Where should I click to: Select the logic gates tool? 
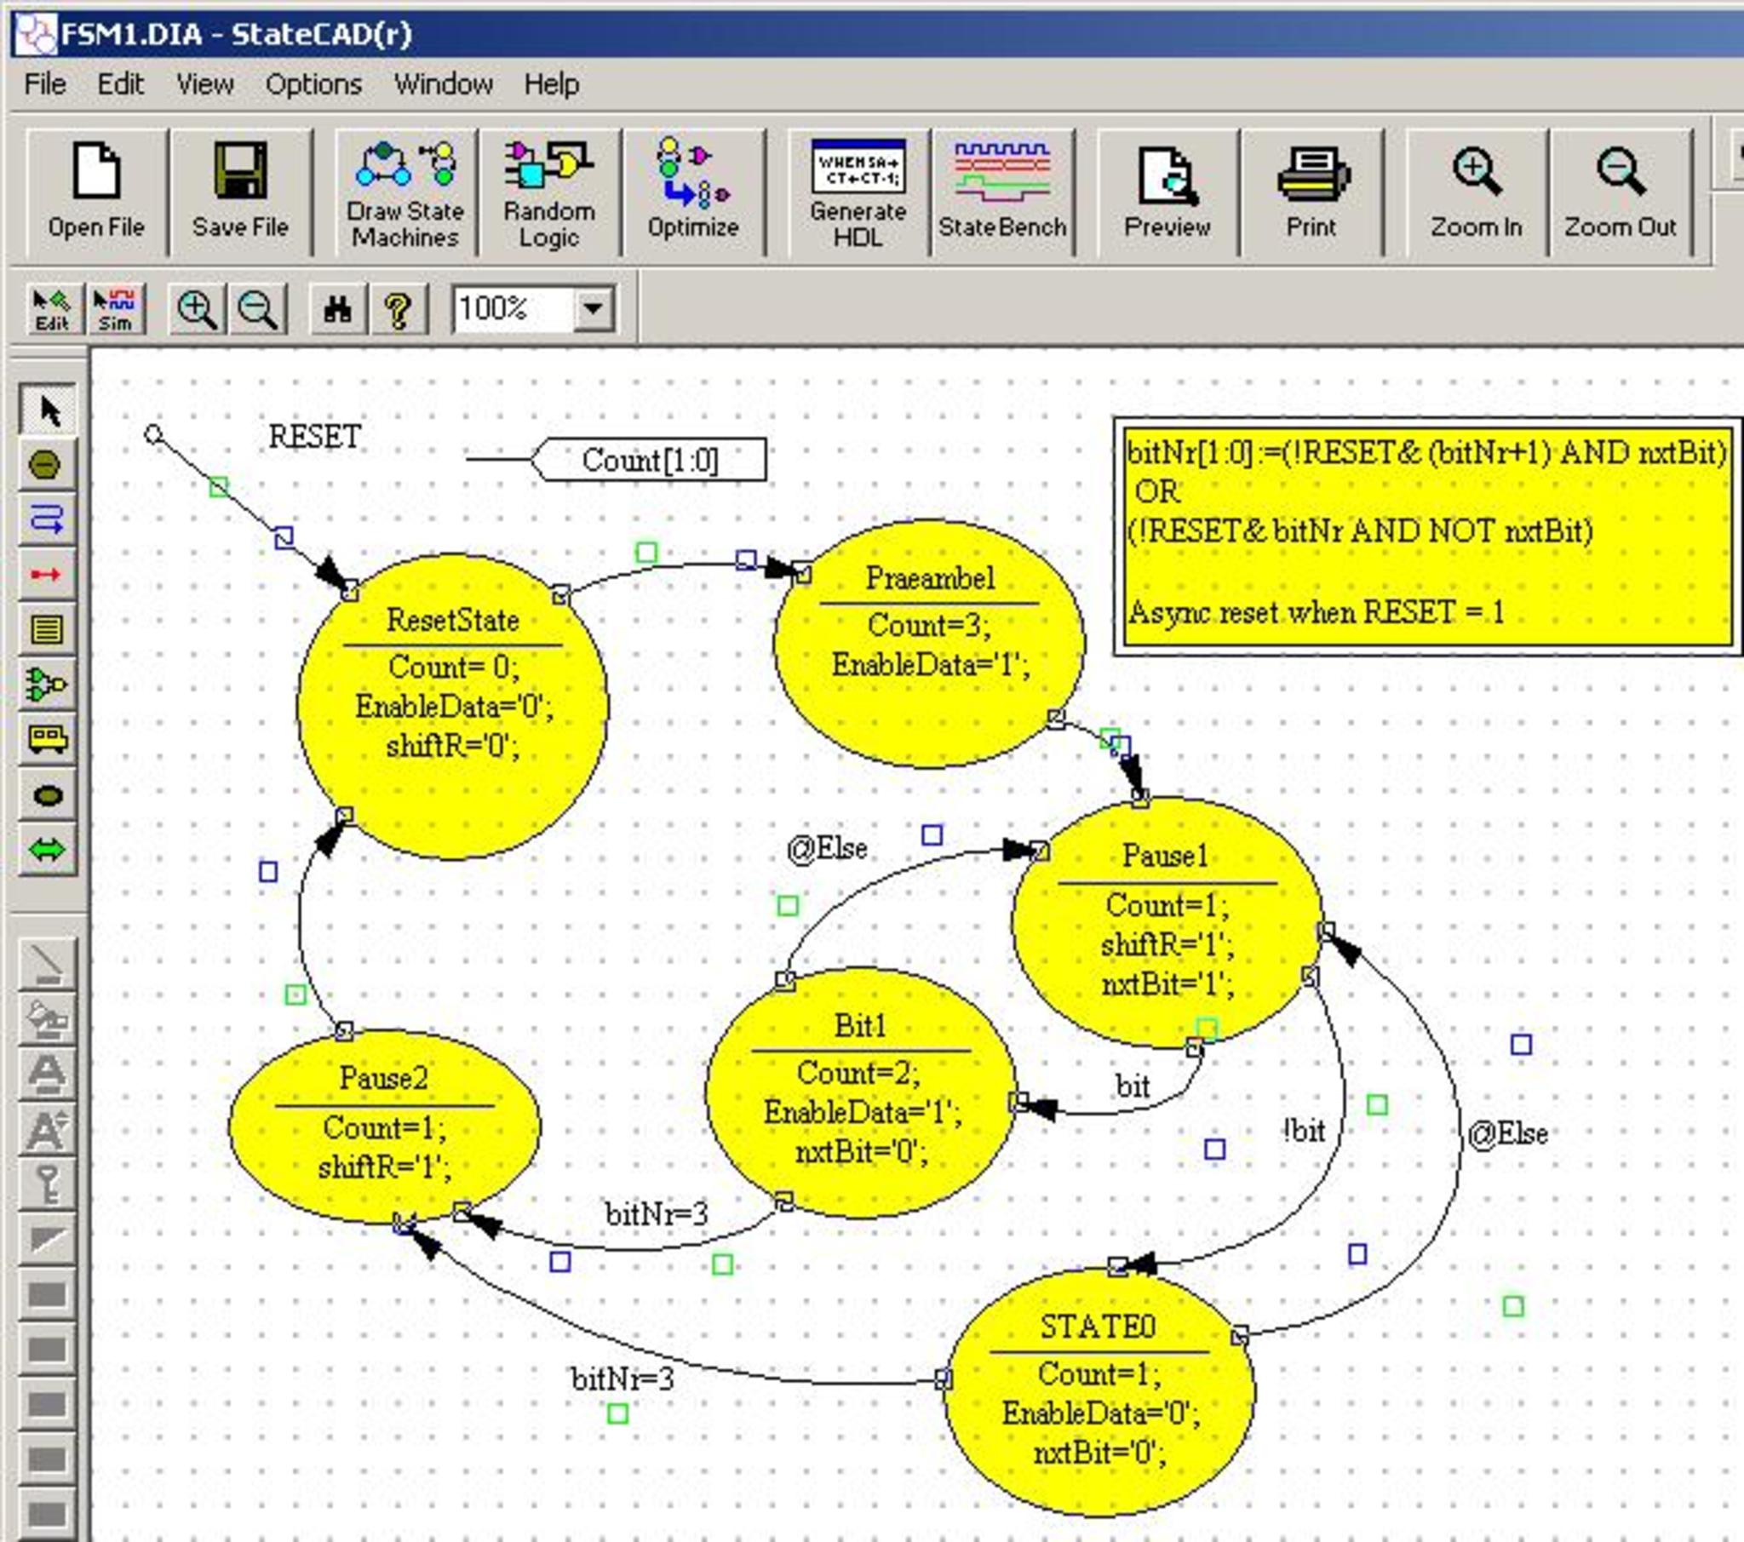[x=47, y=685]
